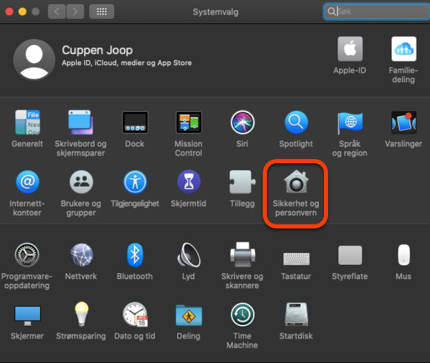This screenshot has height=363, width=430.
Task: Open Programvareoppdatering pane
Action: point(27,255)
